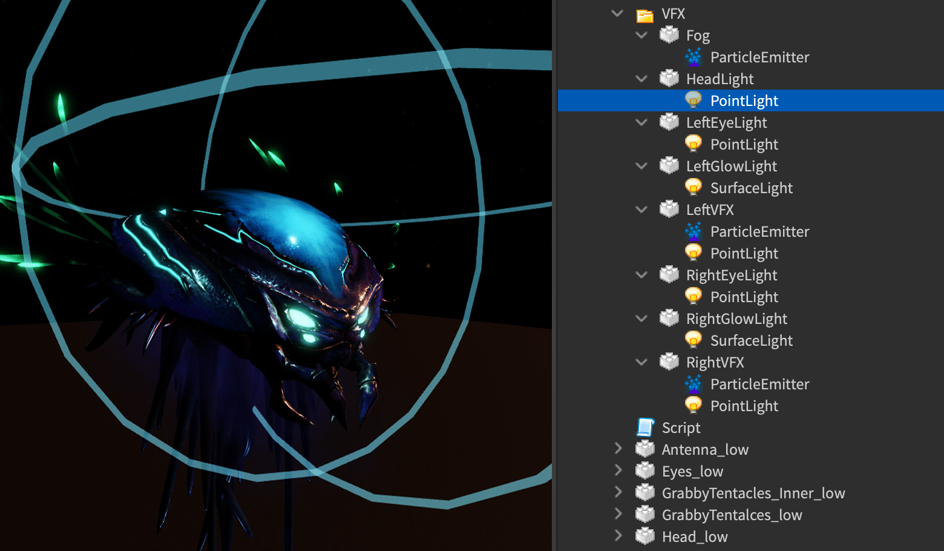Viewport: 944px width, 551px height.
Task: Expand the GrabbyTentacles_Inner_low node
Action: [x=618, y=492]
